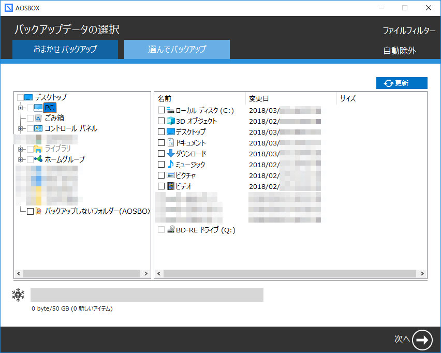Click the snowflake icon beside progress bar
Image resolution: width=441 pixels, height=353 pixels.
18,295
